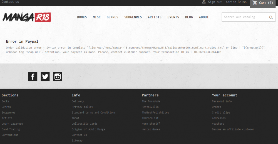The image size is (278, 144).
Task: Click the Sign out link
Action: coord(215,2)
